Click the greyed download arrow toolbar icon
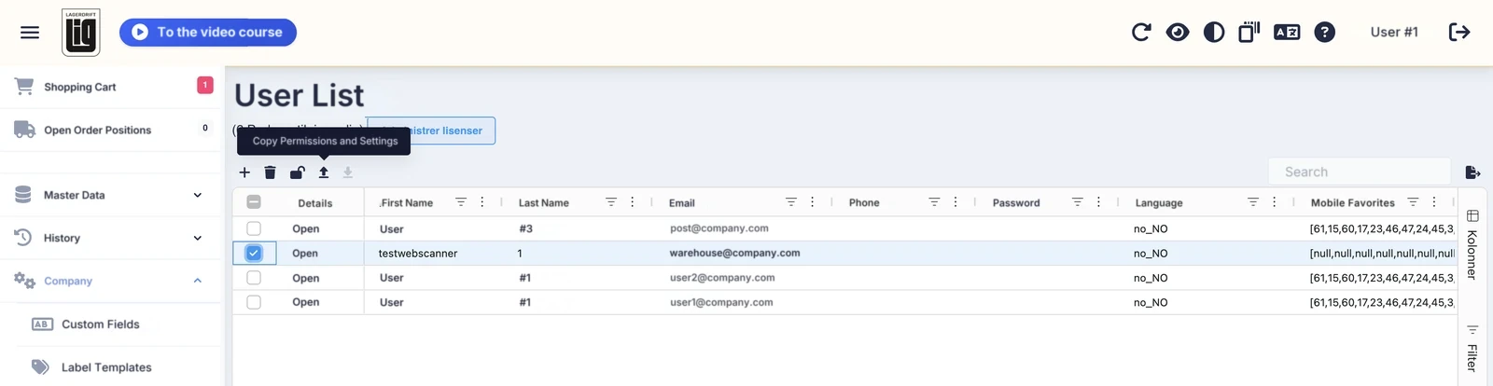This screenshot has height=386, width=1493. [x=348, y=172]
